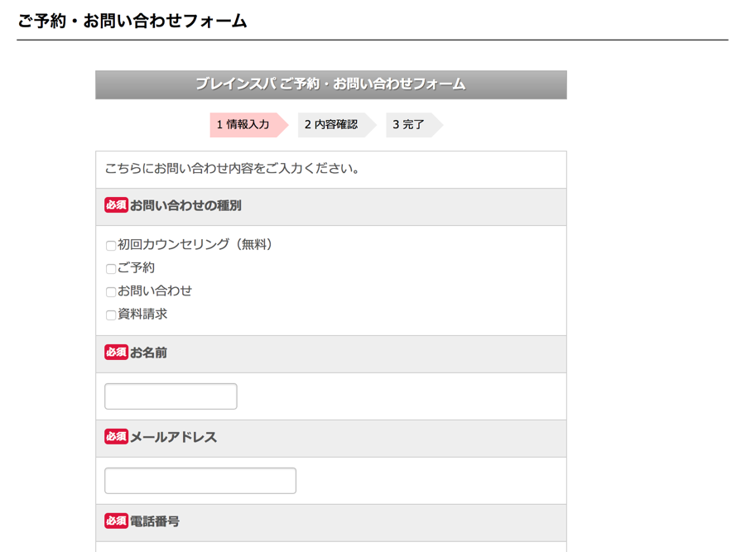Click the 必須 badge beside お名前
Viewport: 746px width, 552px height.
click(116, 353)
